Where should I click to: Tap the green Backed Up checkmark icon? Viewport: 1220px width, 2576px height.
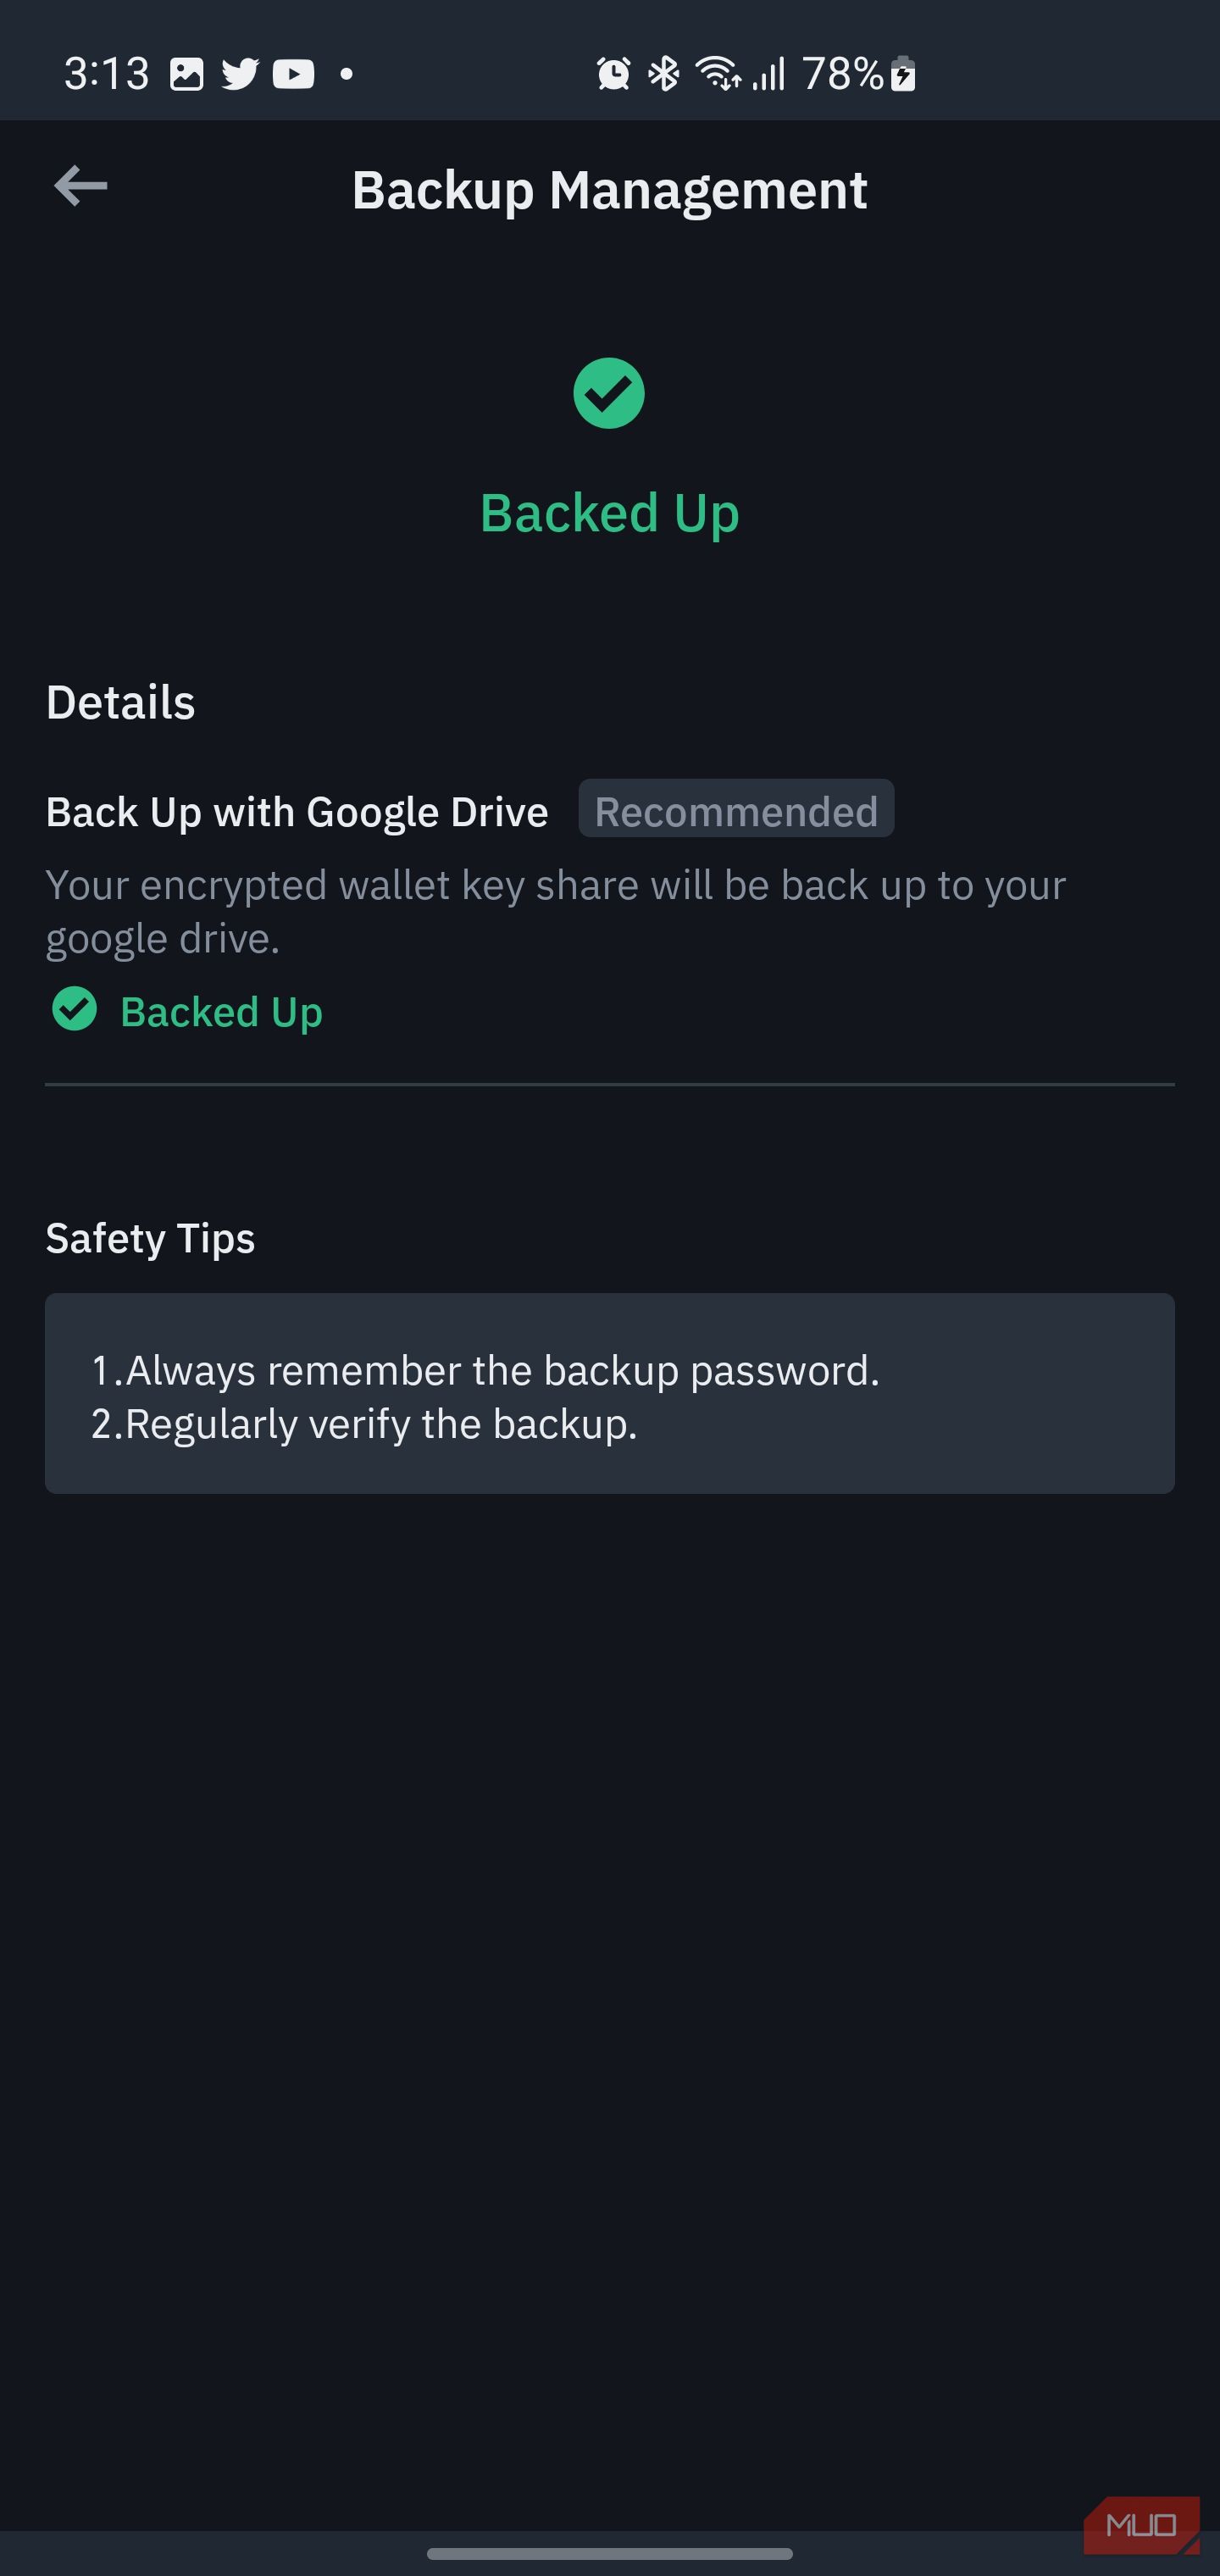(x=610, y=393)
